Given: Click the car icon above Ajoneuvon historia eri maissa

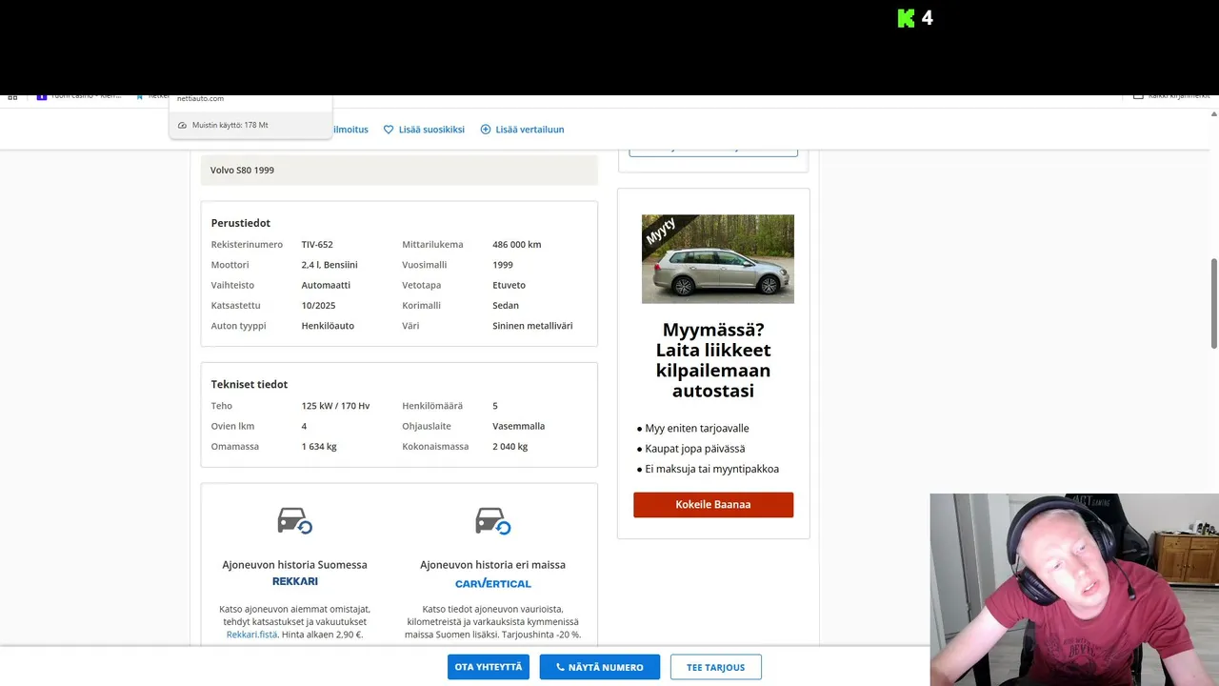Looking at the screenshot, I should (492, 521).
